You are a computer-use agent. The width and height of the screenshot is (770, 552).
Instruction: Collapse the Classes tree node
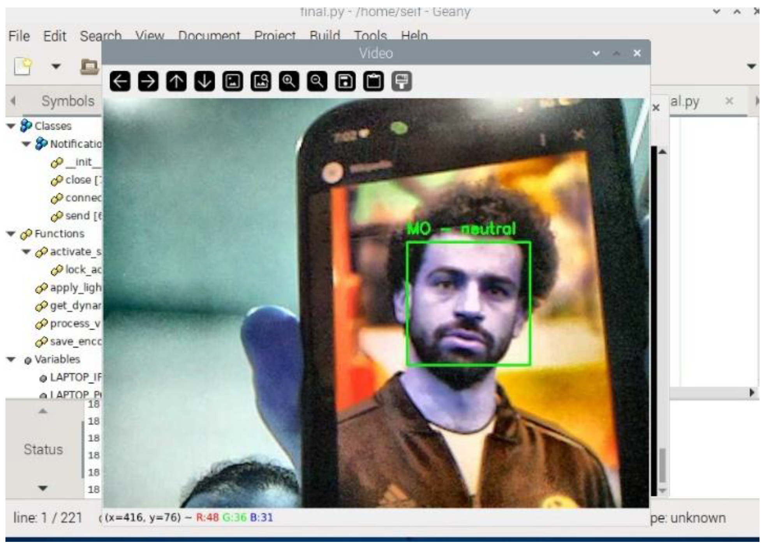pyautogui.click(x=11, y=126)
